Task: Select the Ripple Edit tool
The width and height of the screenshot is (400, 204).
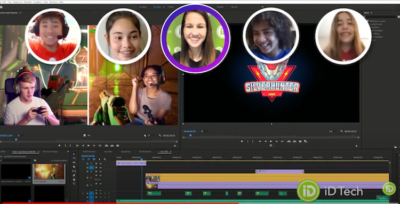Action: [x=74, y=163]
